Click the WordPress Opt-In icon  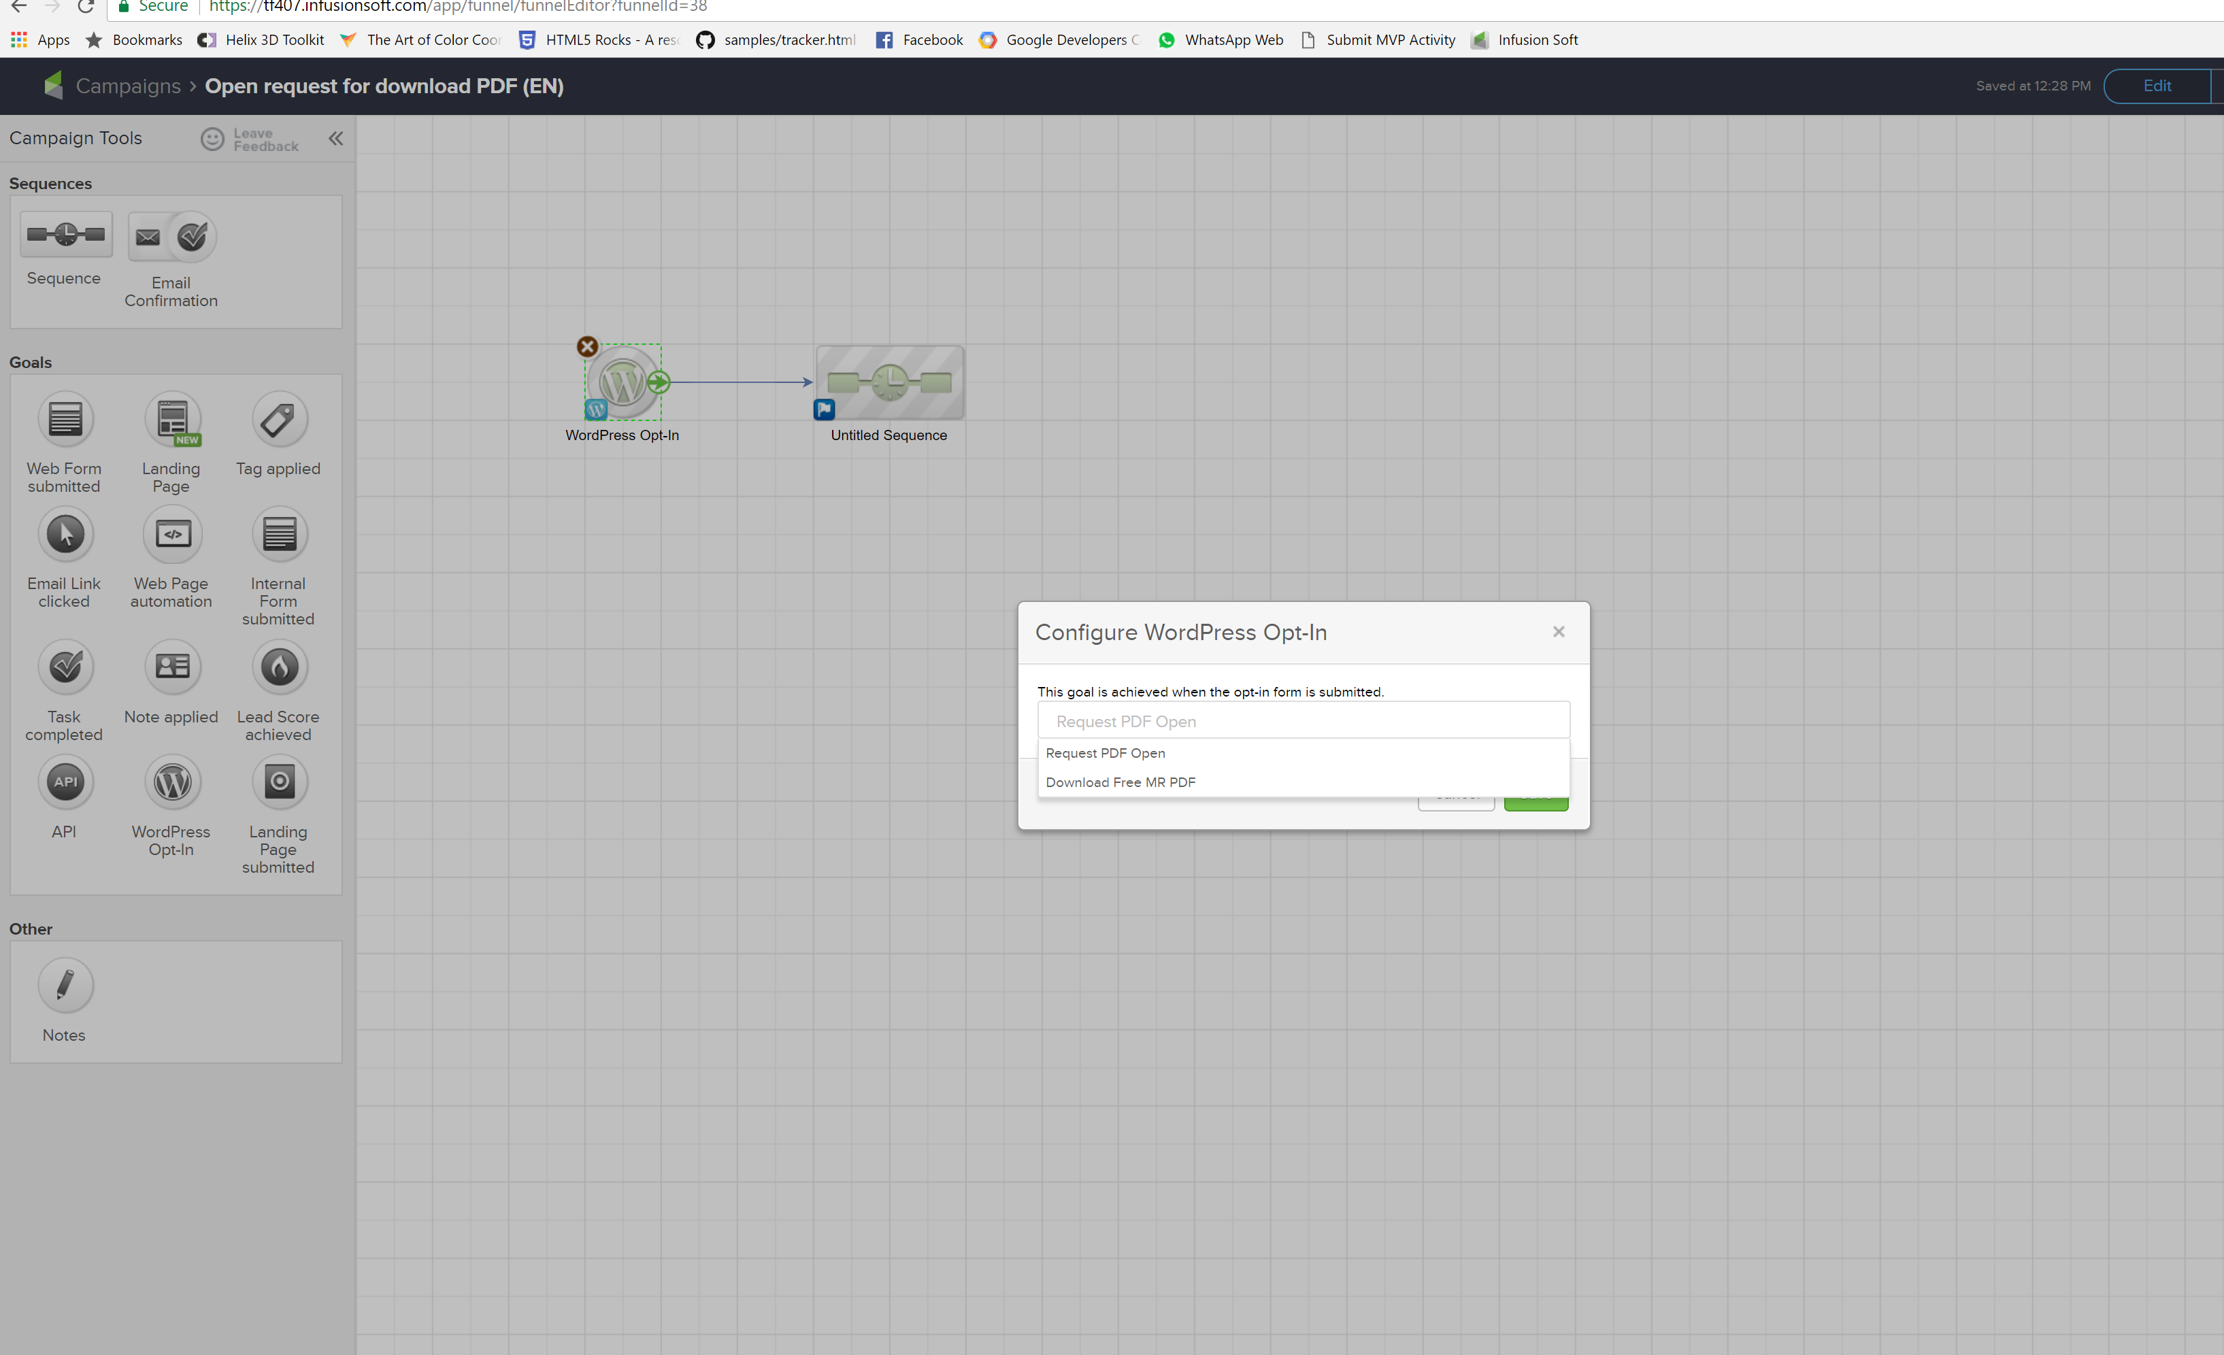click(x=170, y=780)
